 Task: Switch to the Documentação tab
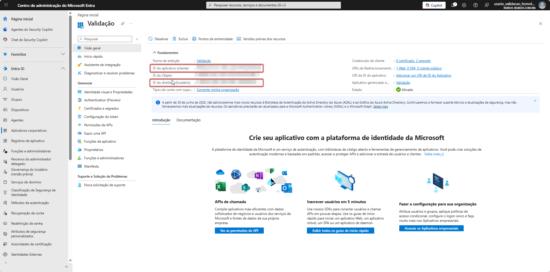pos(188,120)
